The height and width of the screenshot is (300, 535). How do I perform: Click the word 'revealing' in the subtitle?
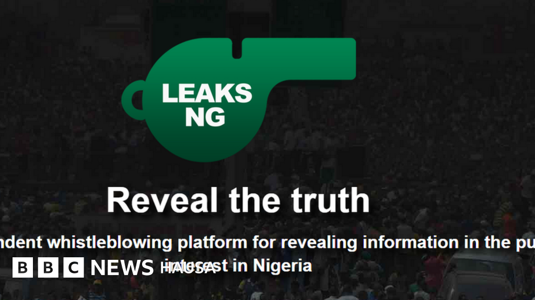click(x=319, y=243)
